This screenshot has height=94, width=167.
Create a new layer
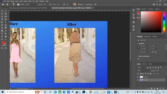160,88
